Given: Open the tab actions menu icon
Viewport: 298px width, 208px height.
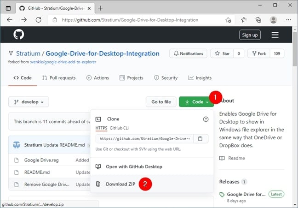Looking at the screenshot, I should point(8,8).
